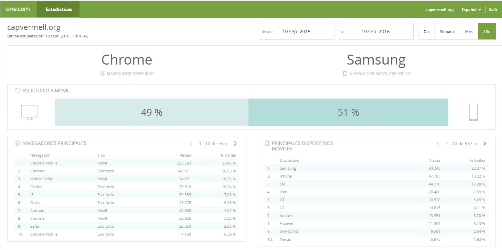Click the large 'Samsung' preferred mobile heading
Image resolution: width=502 pixels, height=250 pixels.
(376, 60)
